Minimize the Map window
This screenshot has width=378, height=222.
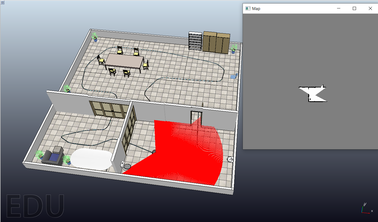coord(338,8)
